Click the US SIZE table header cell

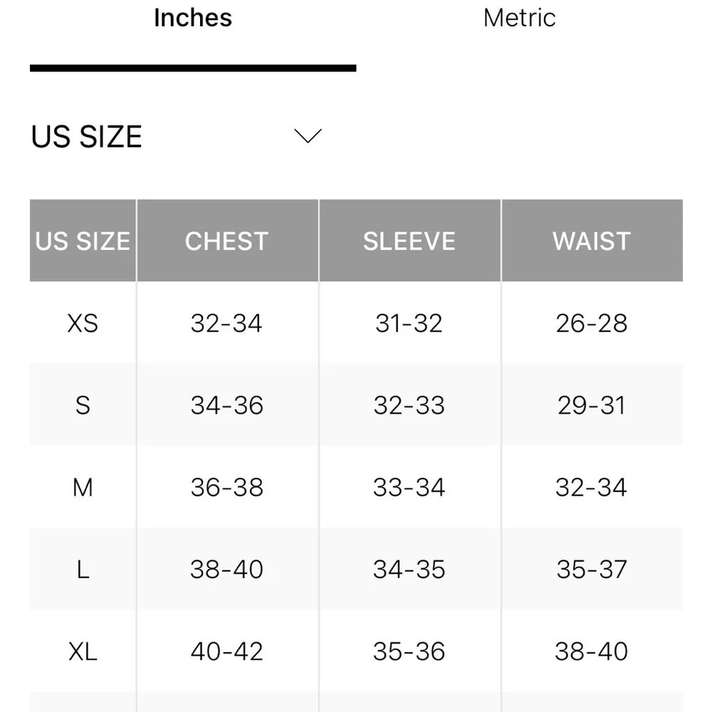(x=83, y=241)
